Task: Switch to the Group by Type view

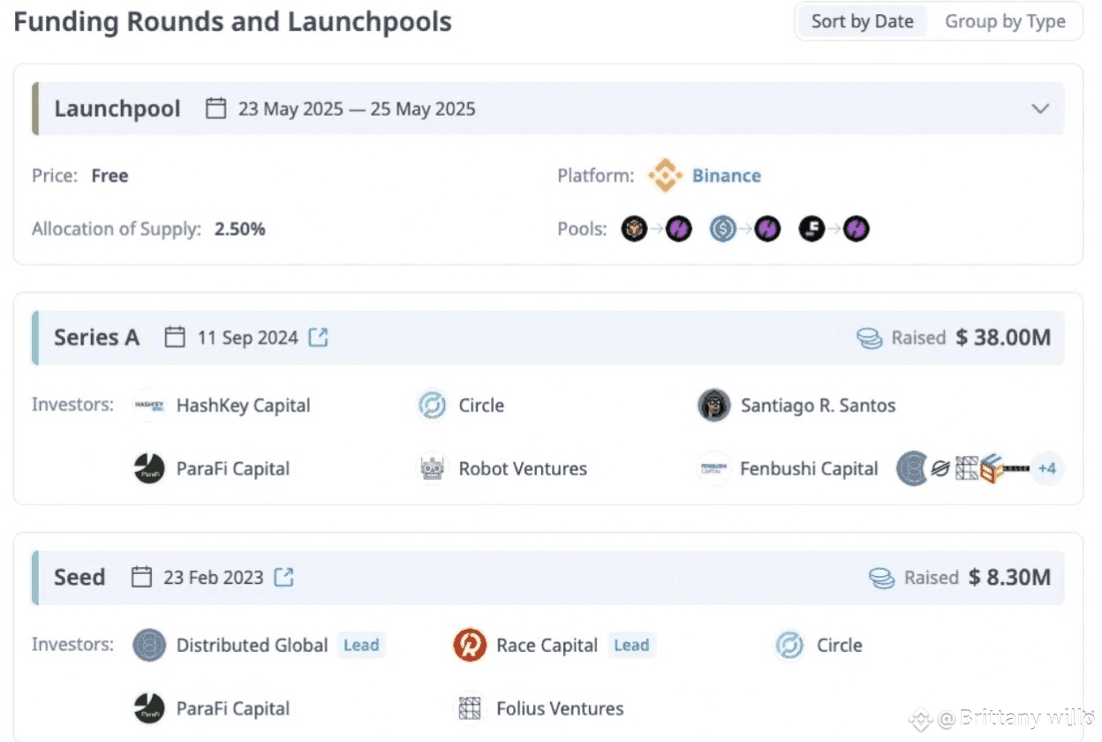Action: (1005, 21)
